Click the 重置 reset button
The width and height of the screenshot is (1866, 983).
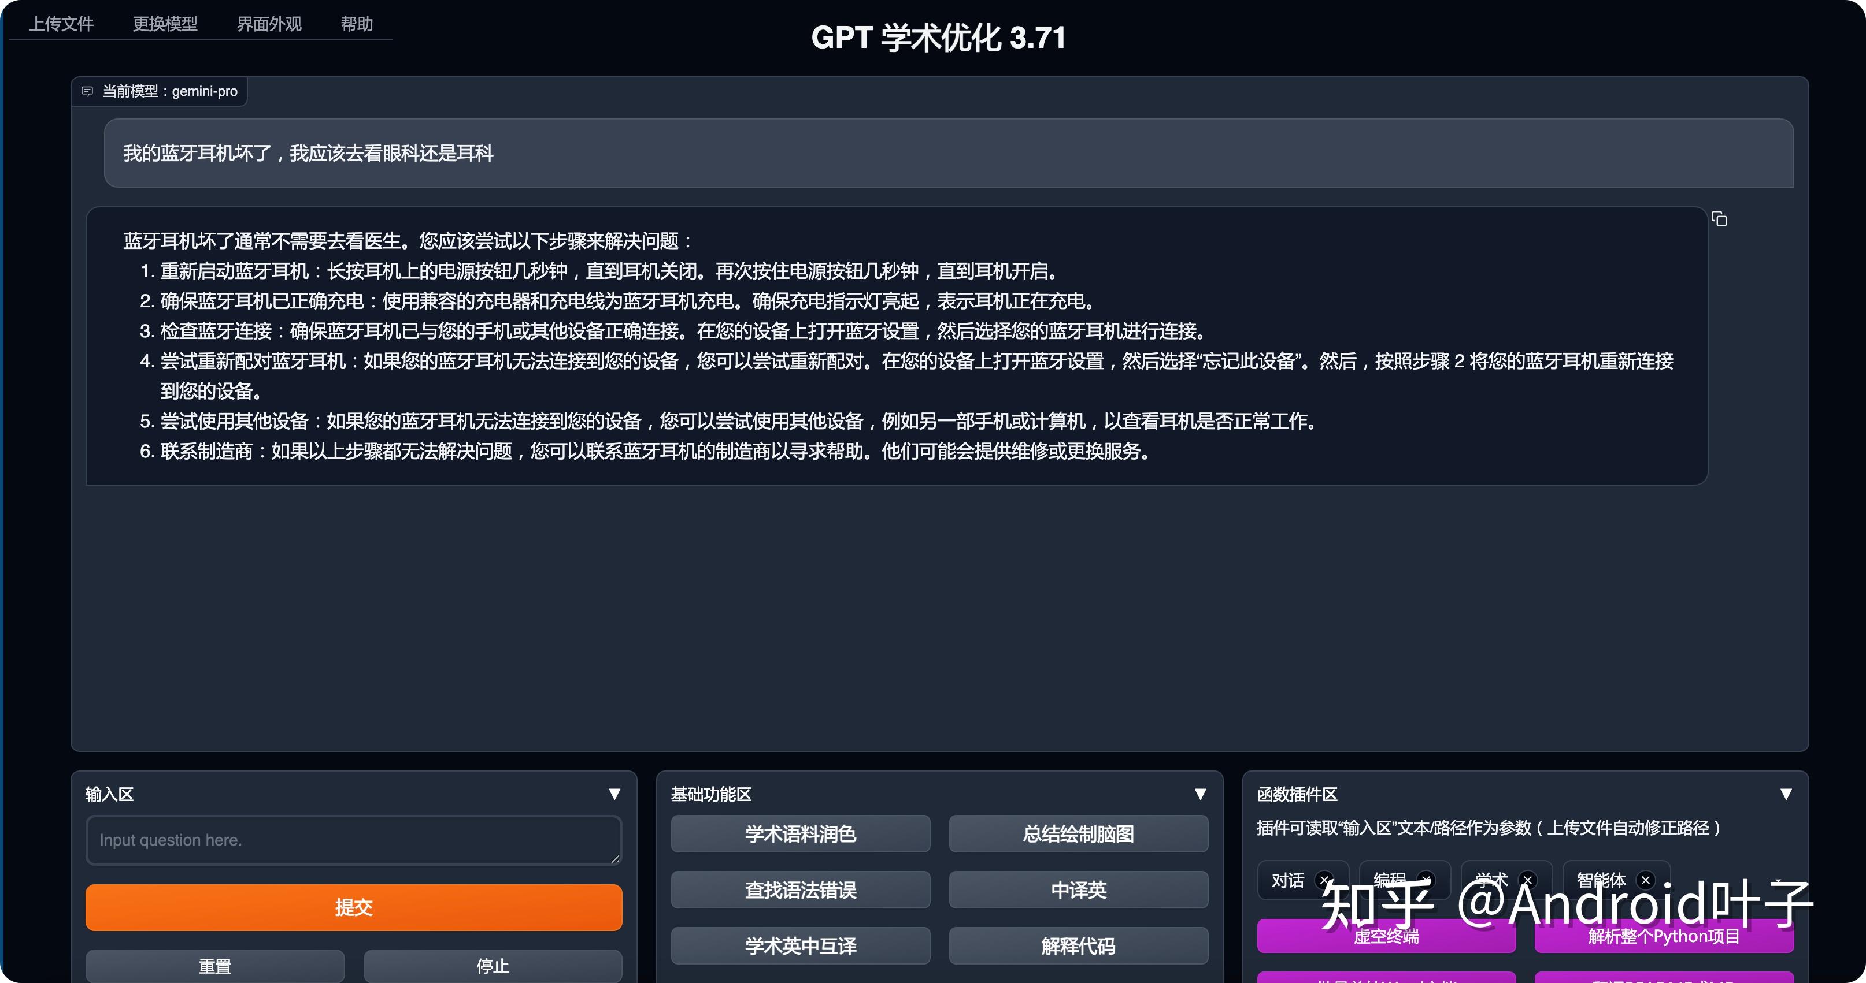[x=214, y=966]
